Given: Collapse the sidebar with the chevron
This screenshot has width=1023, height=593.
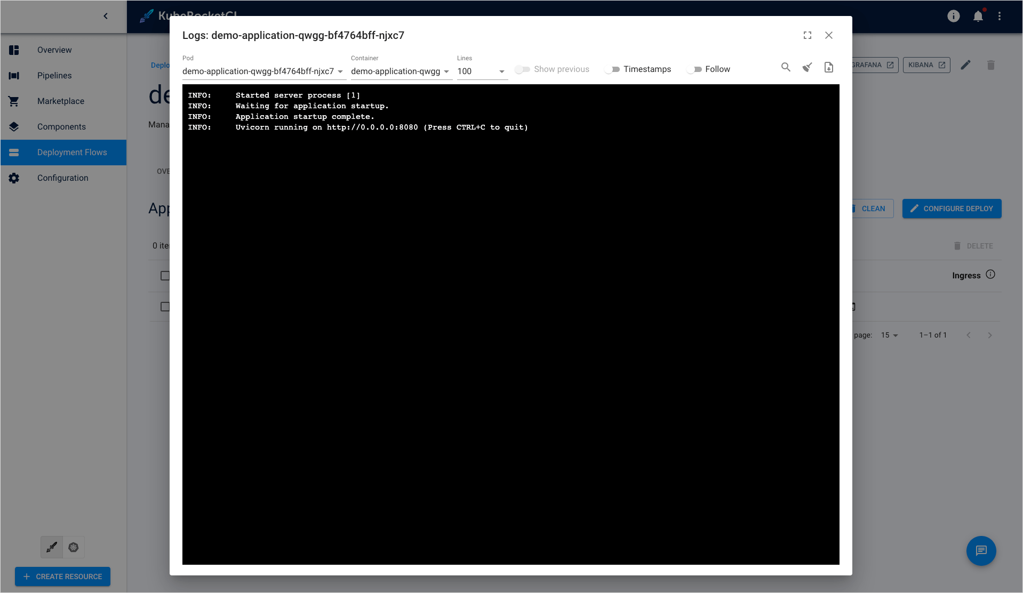Looking at the screenshot, I should [106, 16].
